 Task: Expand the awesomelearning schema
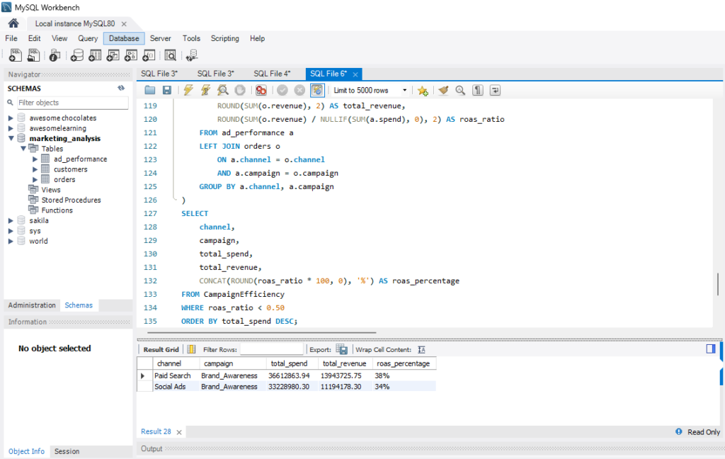[x=11, y=128]
